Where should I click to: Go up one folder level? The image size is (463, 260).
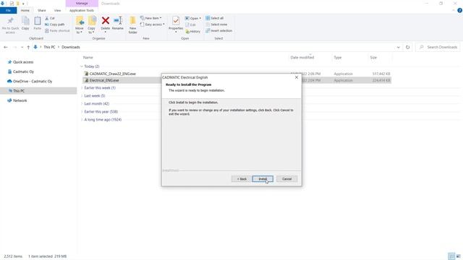click(x=28, y=47)
